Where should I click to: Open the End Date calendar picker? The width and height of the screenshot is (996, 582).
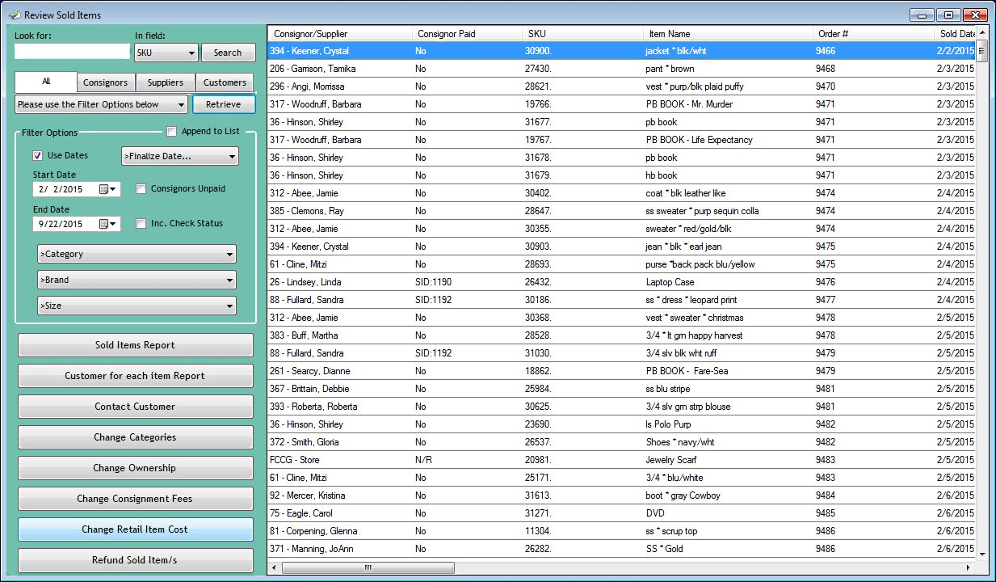point(108,224)
